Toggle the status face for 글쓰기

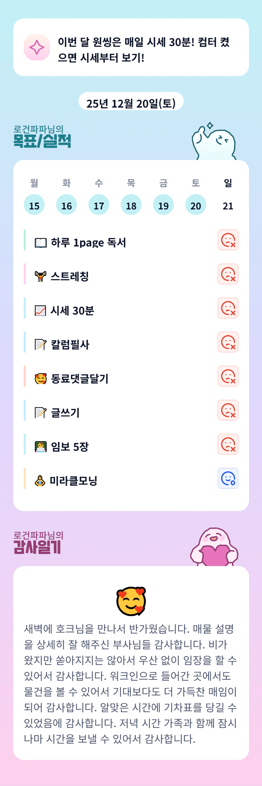pyautogui.click(x=228, y=410)
